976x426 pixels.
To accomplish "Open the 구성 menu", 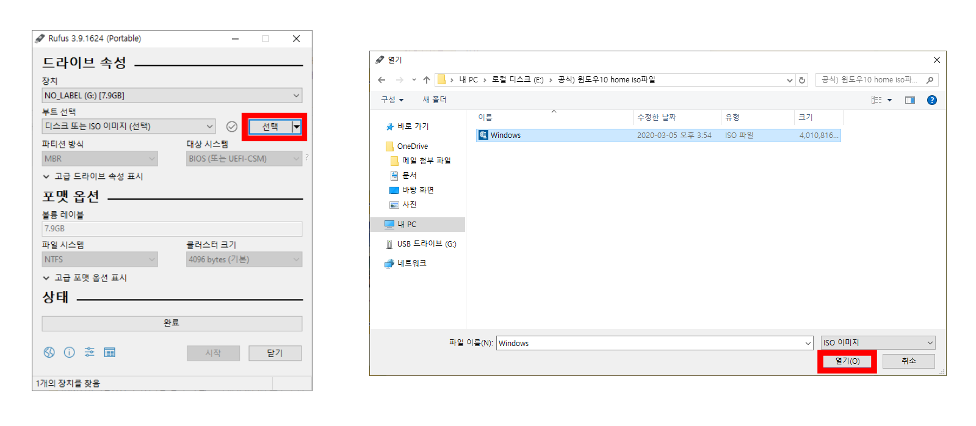I will [x=392, y=100].
